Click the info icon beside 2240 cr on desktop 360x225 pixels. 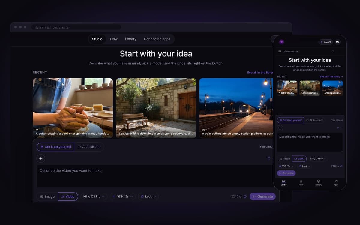[x=245, y=196]
